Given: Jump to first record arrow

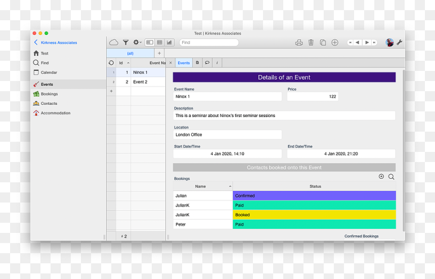Looking at the screenshot, I should pos(351,43).
